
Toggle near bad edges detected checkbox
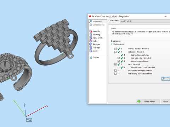pos(119,58)
